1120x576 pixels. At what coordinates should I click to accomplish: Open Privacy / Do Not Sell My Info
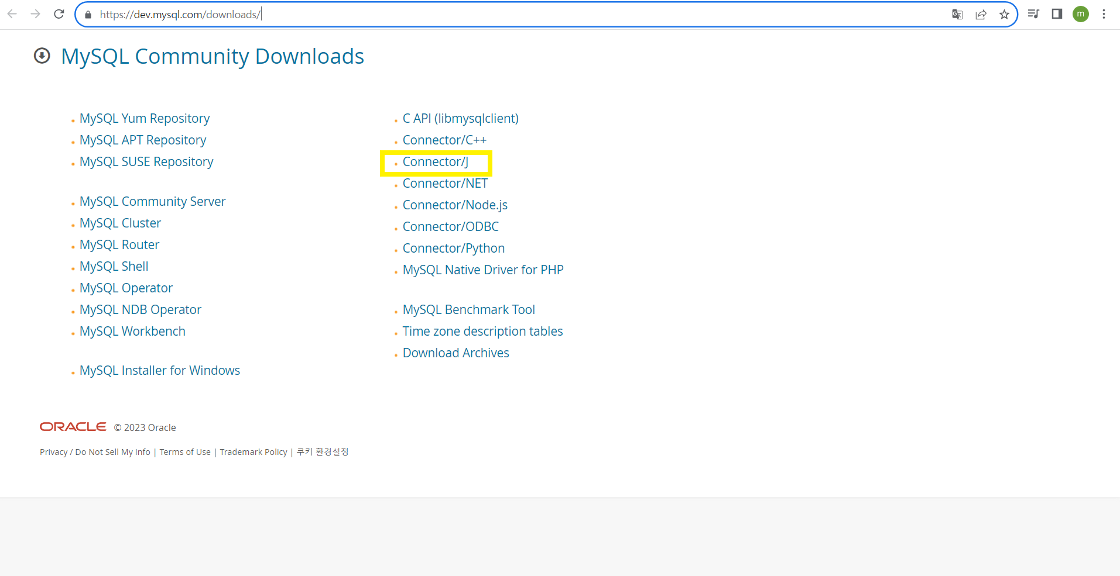tap(95, 452)
